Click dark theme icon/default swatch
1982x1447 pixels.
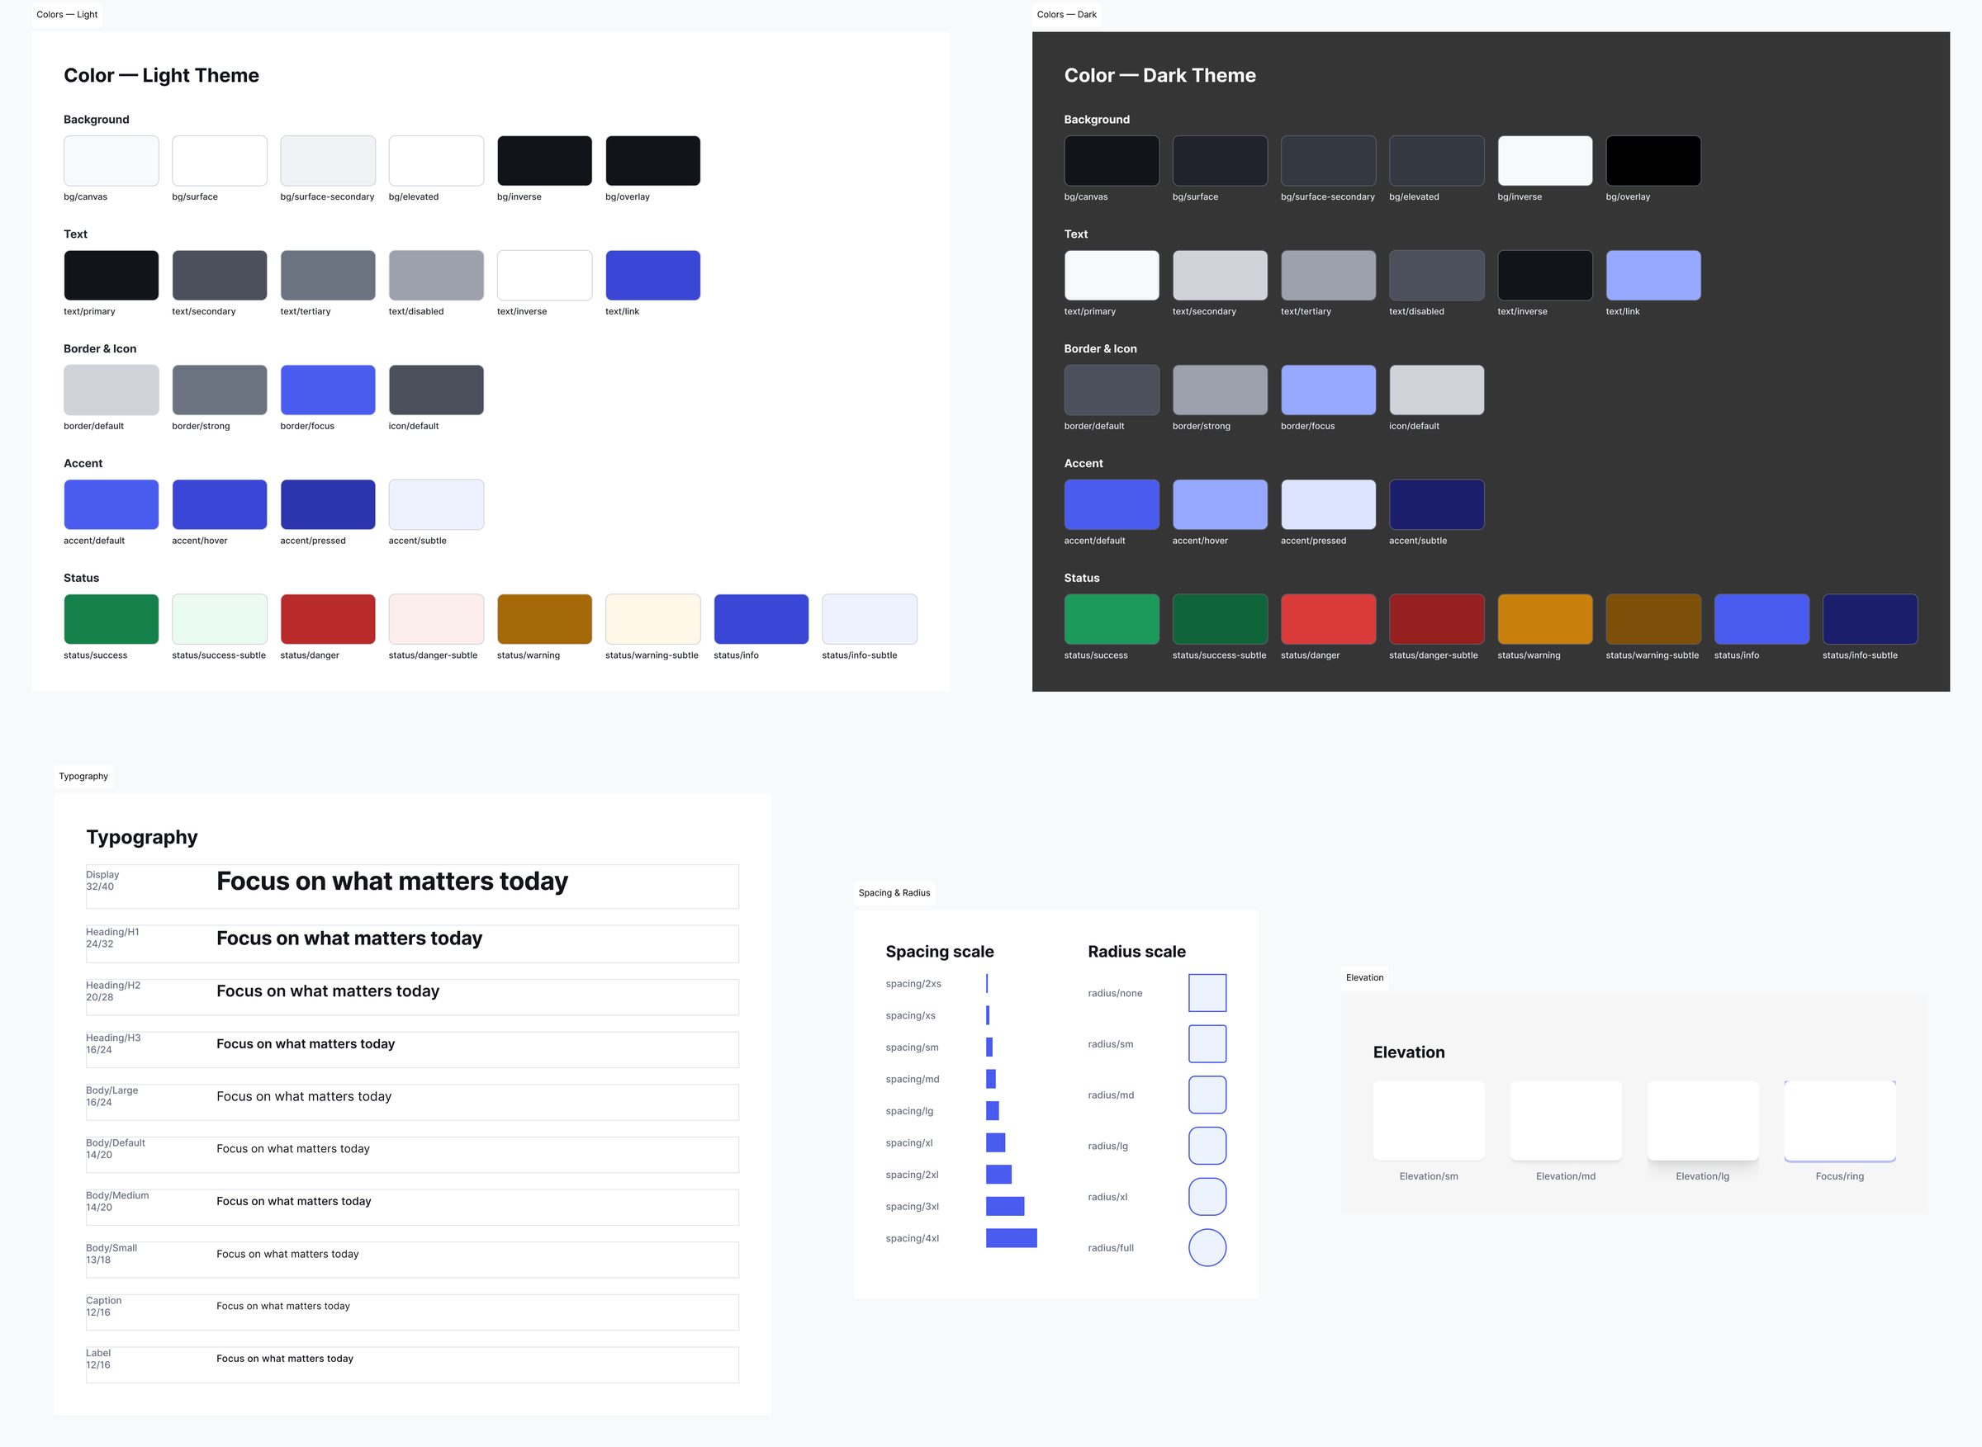click(x=1437, y=390)
